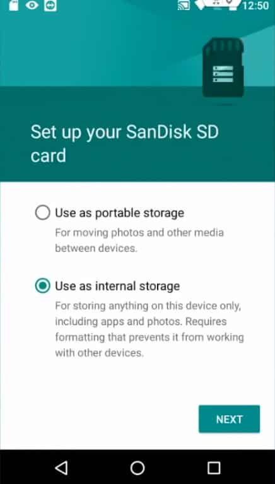
Task: Tap the NEXT button
Action: point(229,419)
